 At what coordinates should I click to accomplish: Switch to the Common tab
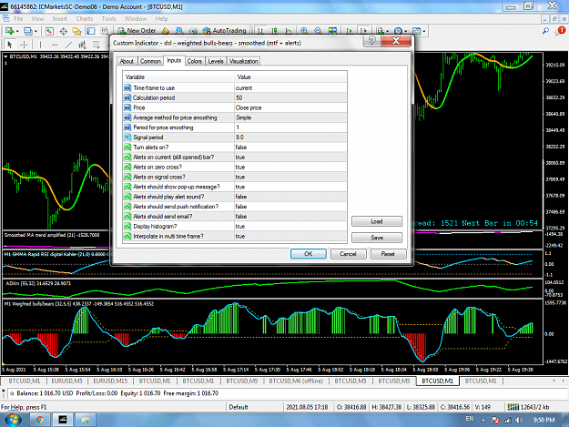click(x=150, y=61)
